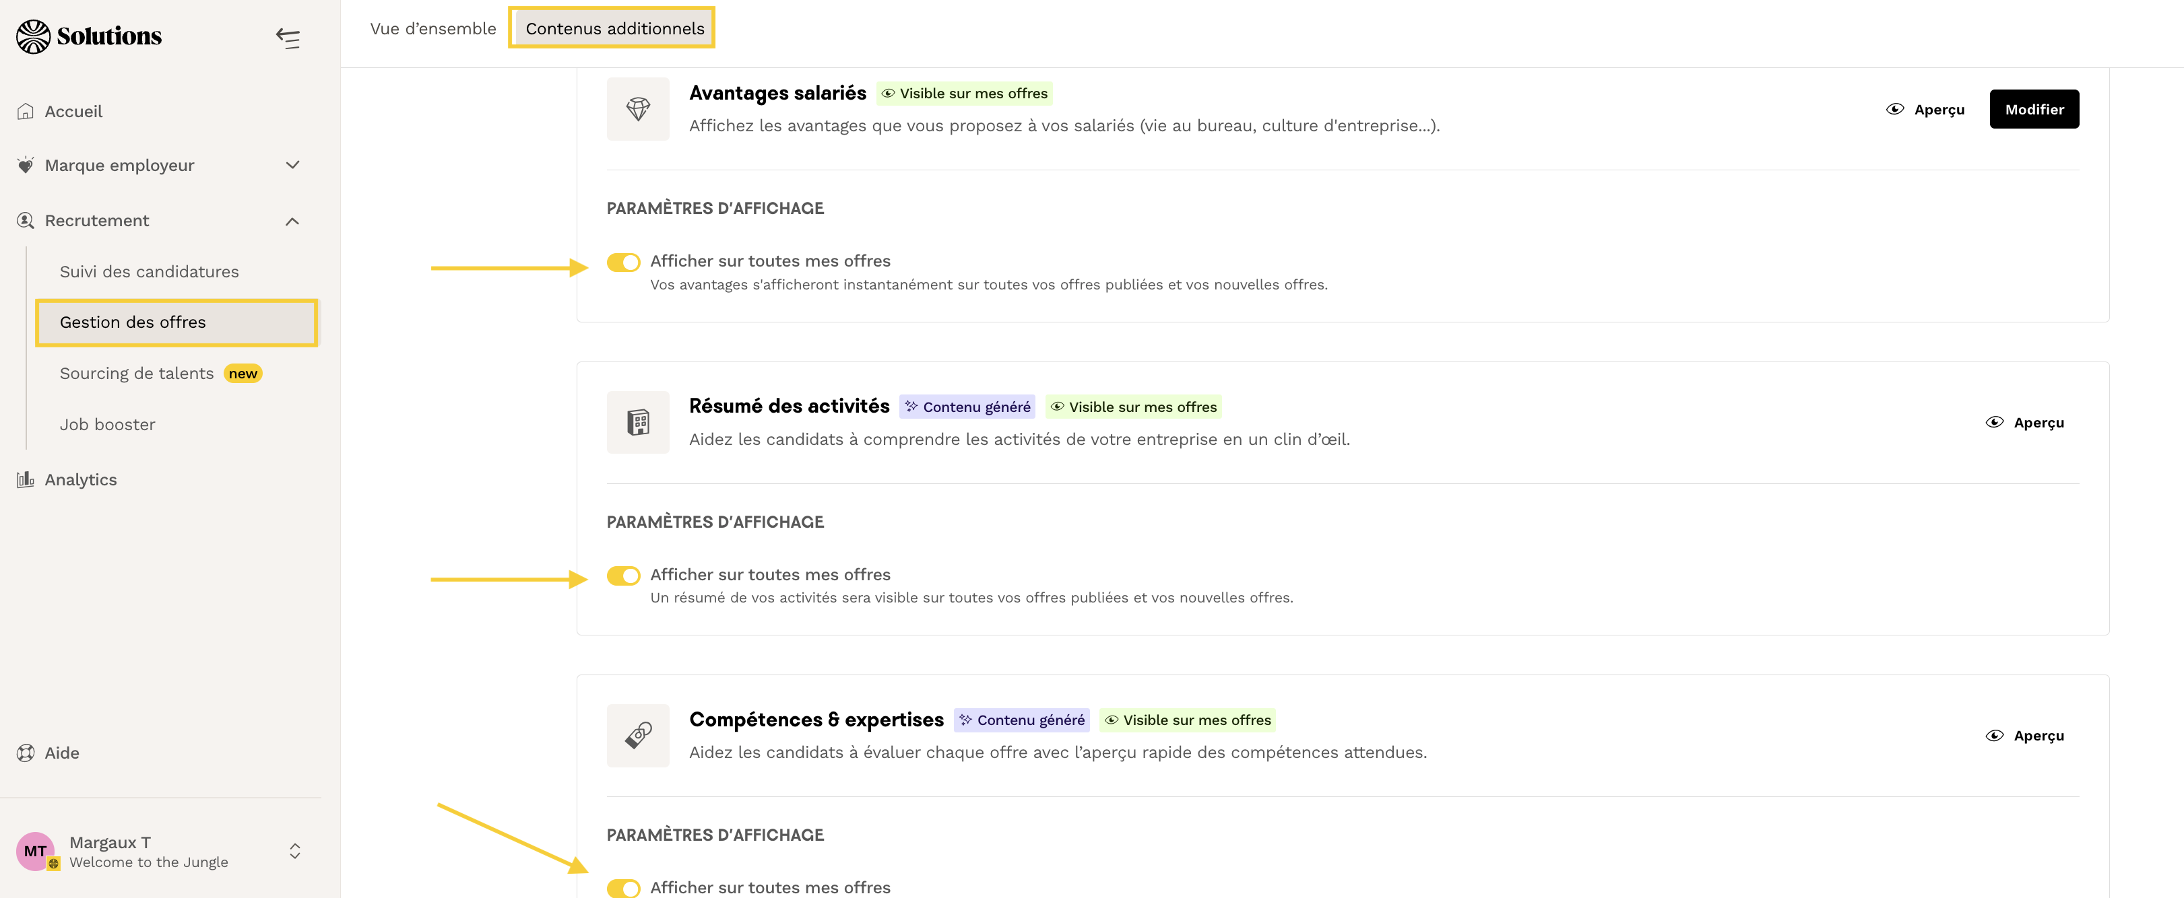Click the Avantages salariés diamond icon

pos(637,108)
